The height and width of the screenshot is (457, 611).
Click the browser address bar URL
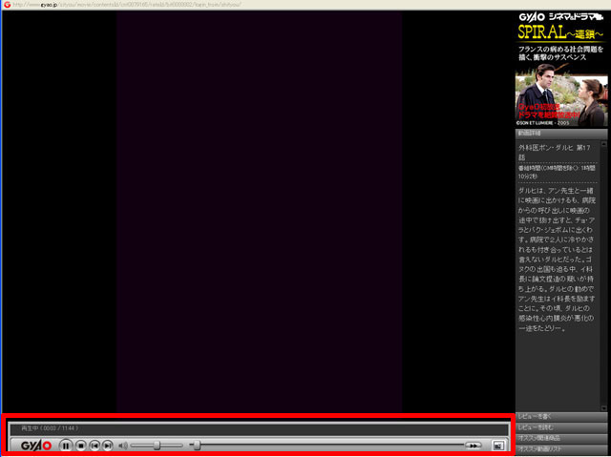click(x=127, y=5)
